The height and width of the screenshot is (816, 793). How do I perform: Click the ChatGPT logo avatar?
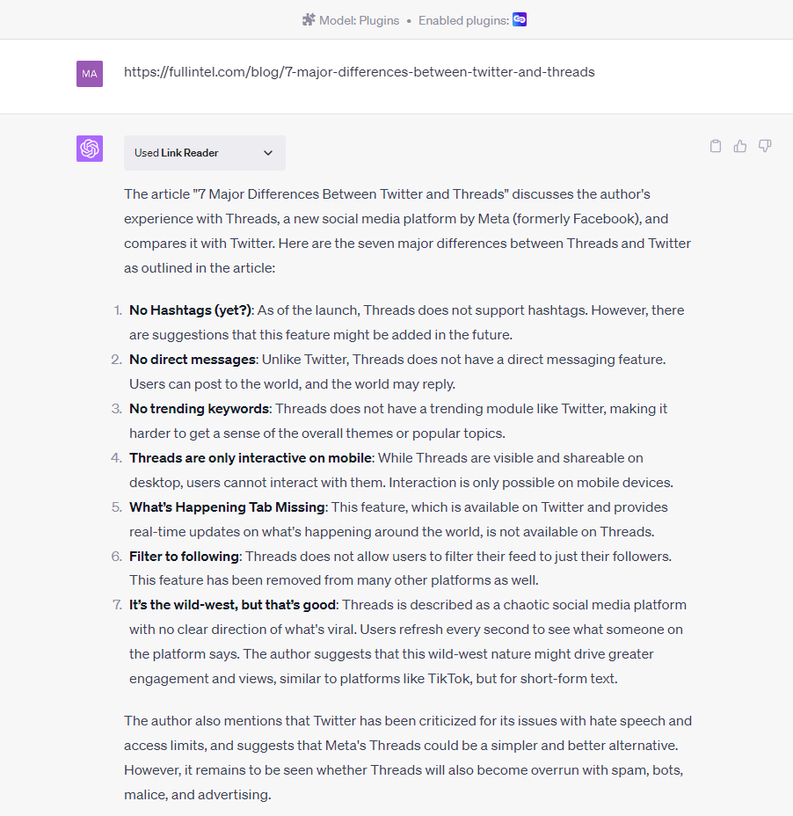(x=90, y=149)
